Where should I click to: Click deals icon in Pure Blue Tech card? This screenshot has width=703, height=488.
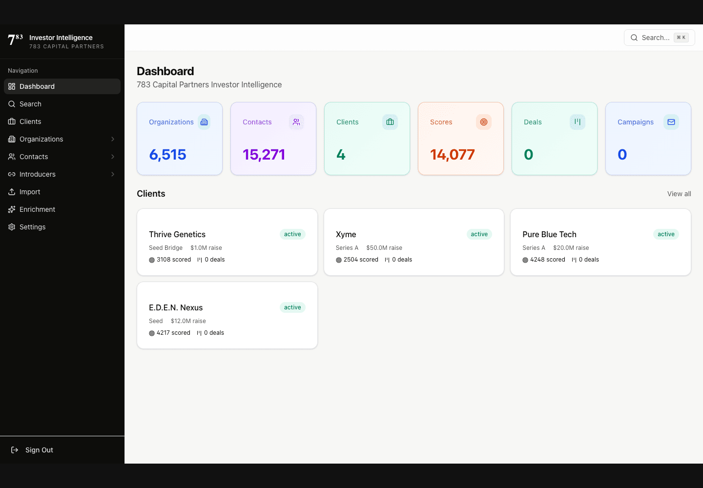click(x=574, y=260)
